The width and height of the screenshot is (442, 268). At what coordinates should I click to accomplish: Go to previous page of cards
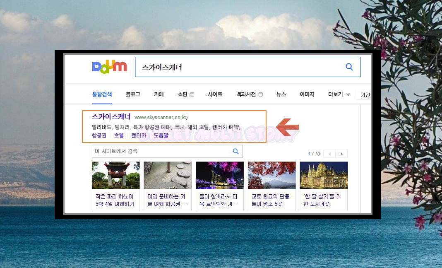tap(329, 154)
